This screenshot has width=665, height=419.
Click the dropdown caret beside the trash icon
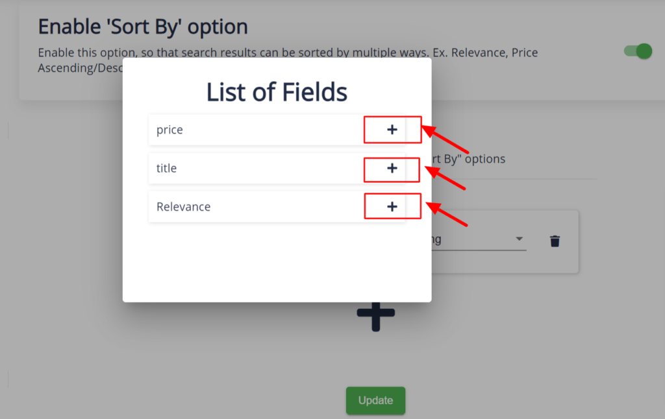[x=520, y=239]
